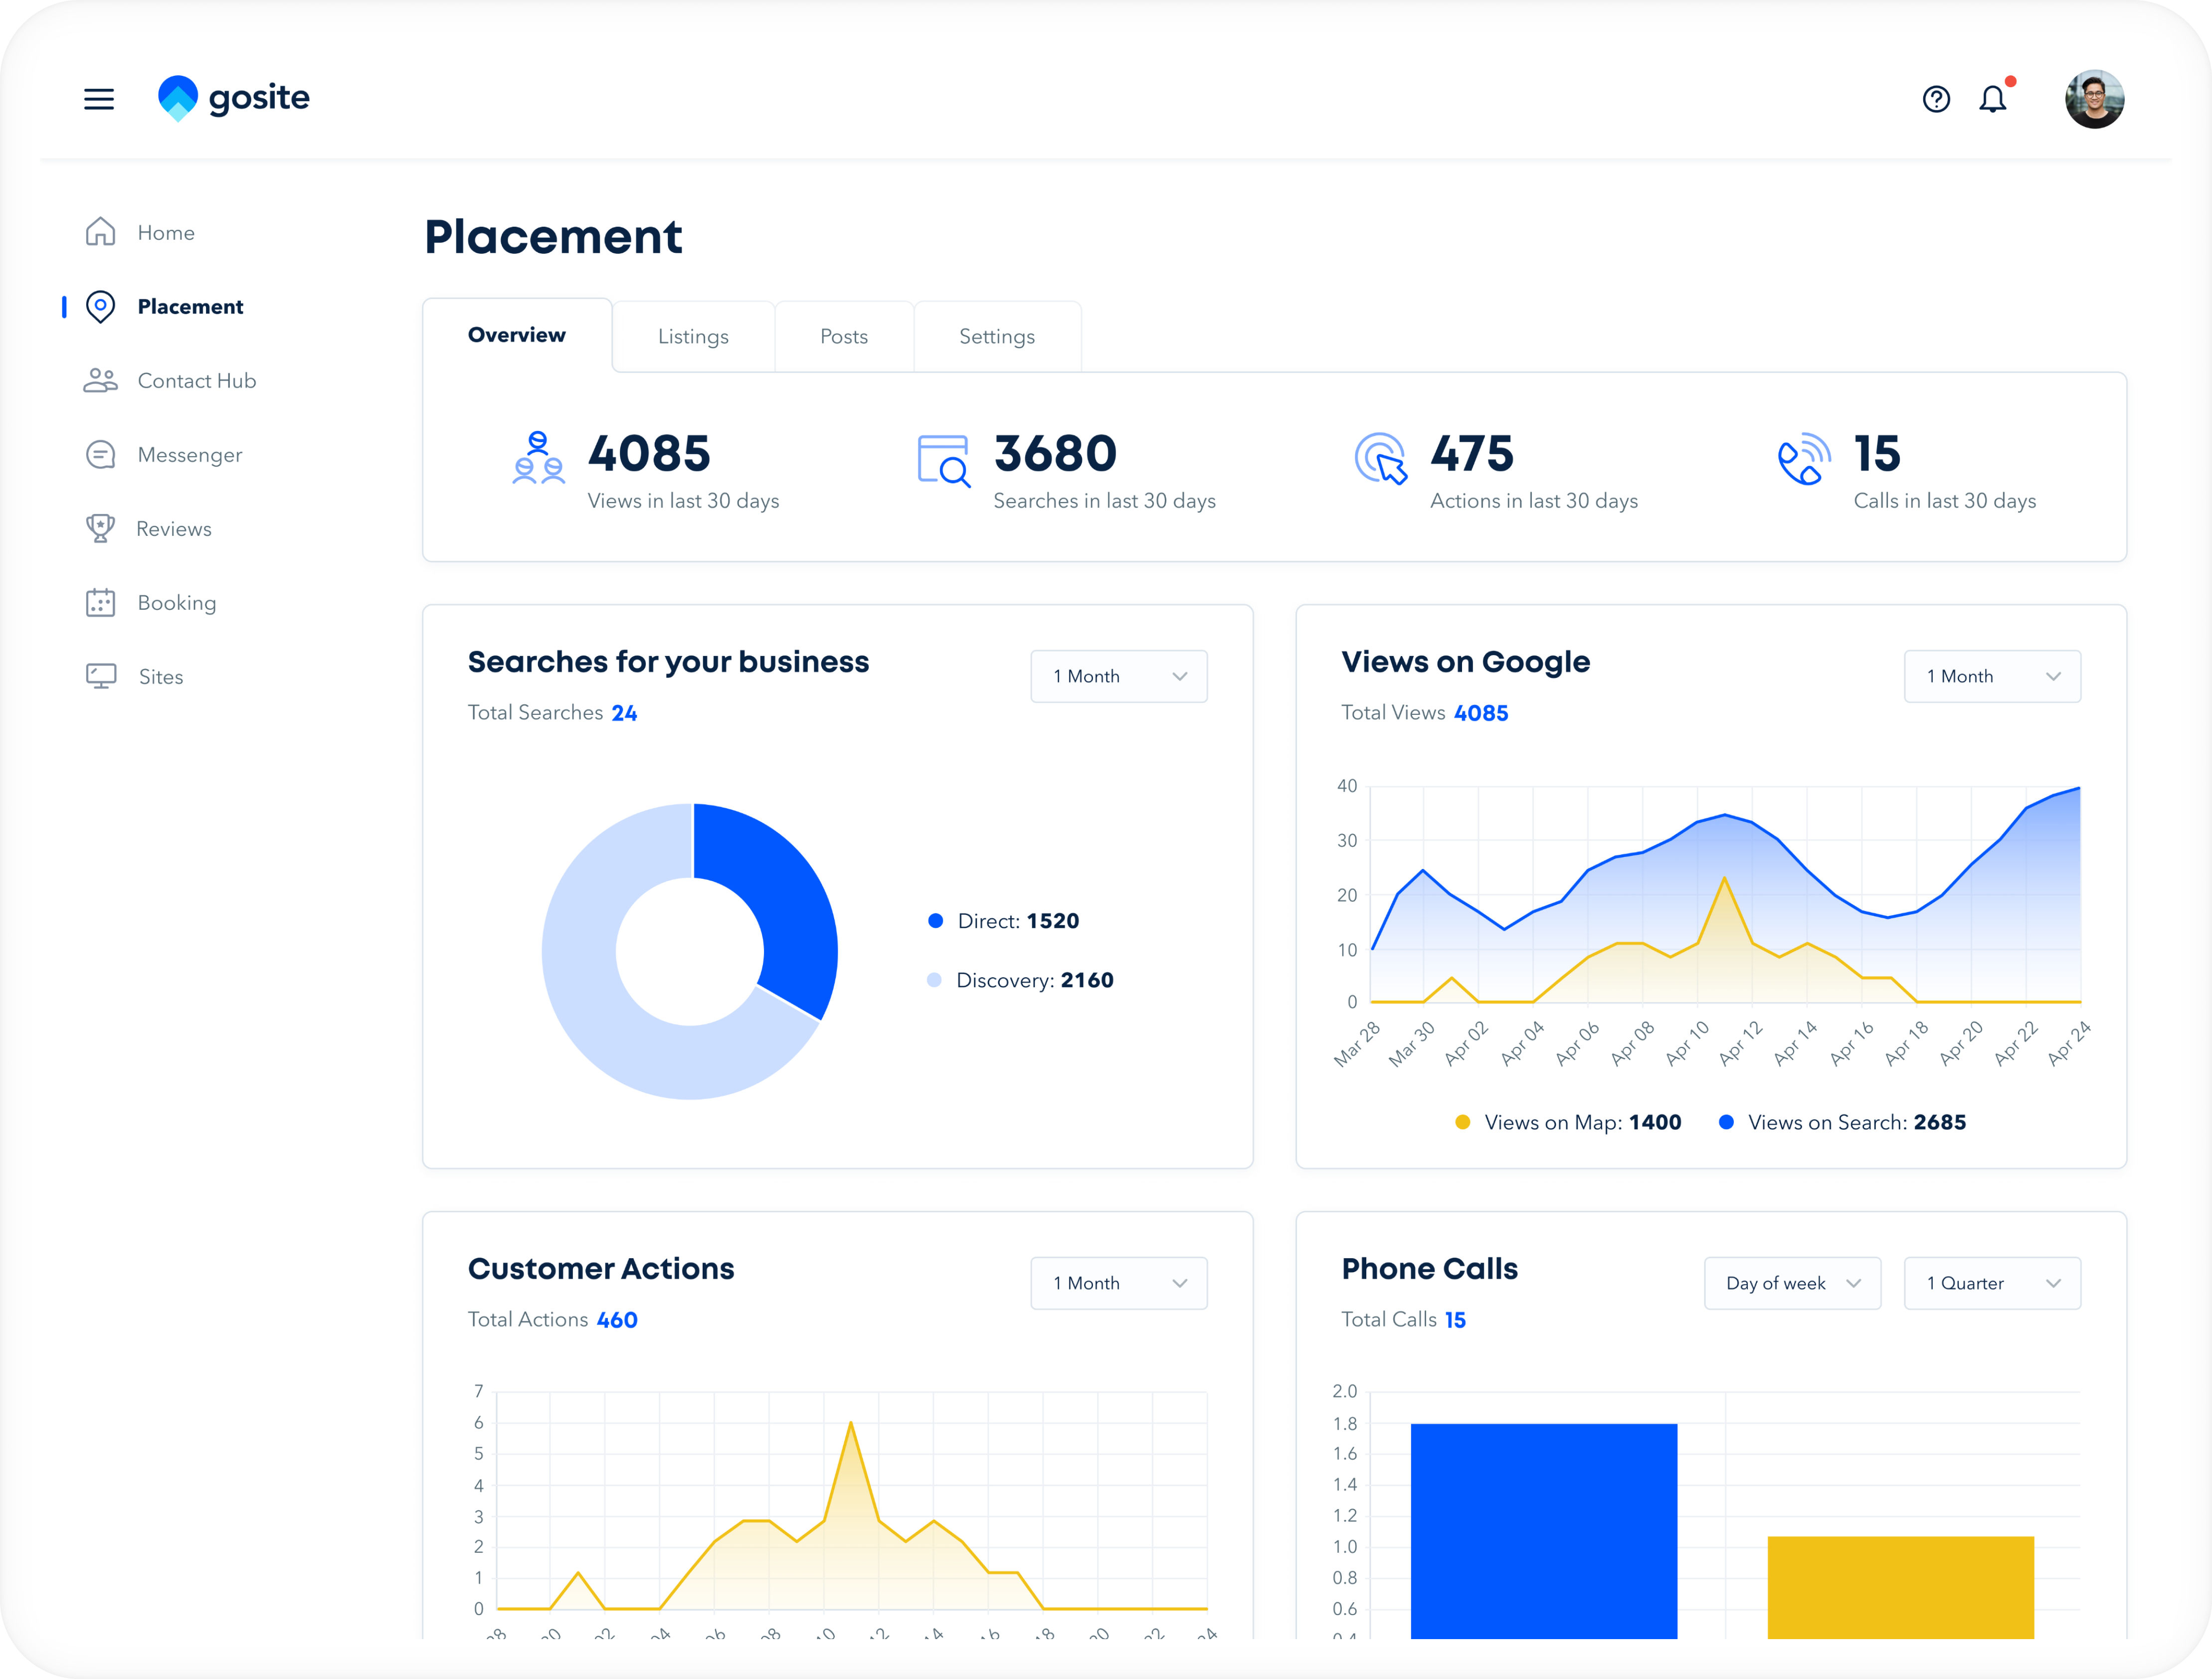Check notifications via the bell icon
Screen dimensions: 2212x1679
point(1993,98)
